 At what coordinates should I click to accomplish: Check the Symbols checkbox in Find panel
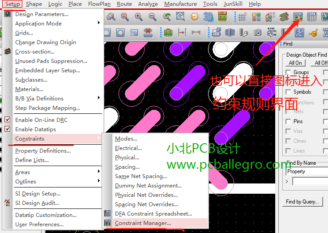[289, 92]
